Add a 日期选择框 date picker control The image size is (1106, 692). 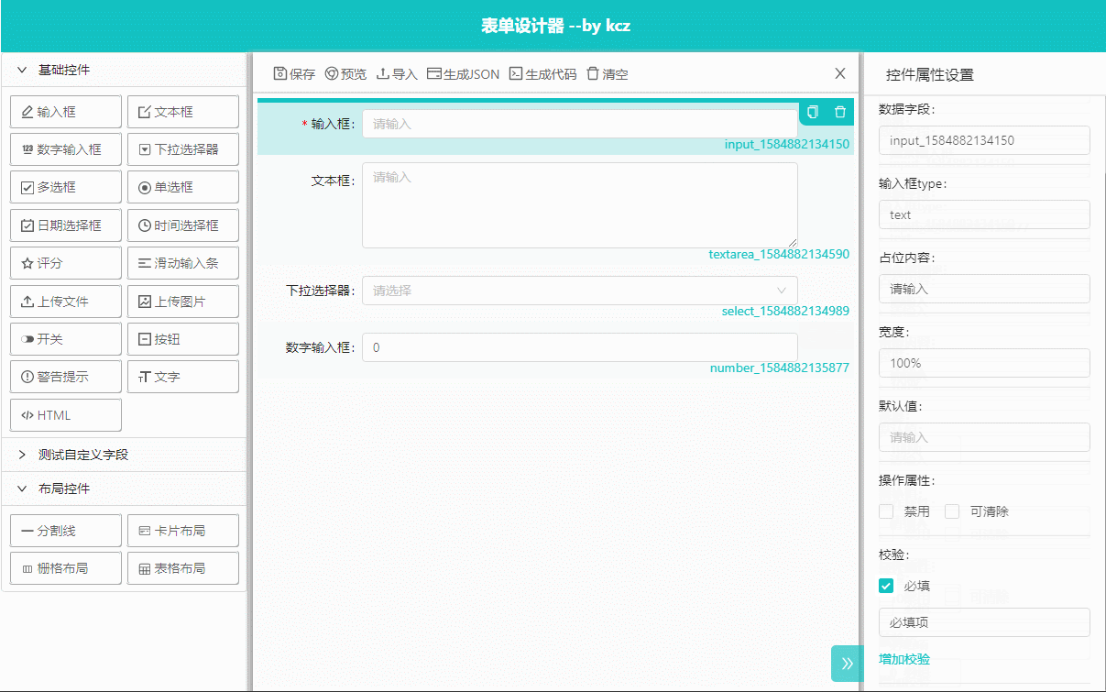point(65,225)
